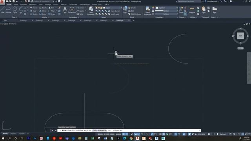This screenshot has width=251, height=141.
Task: Click Create in Block panel
Action: [132, 8]
